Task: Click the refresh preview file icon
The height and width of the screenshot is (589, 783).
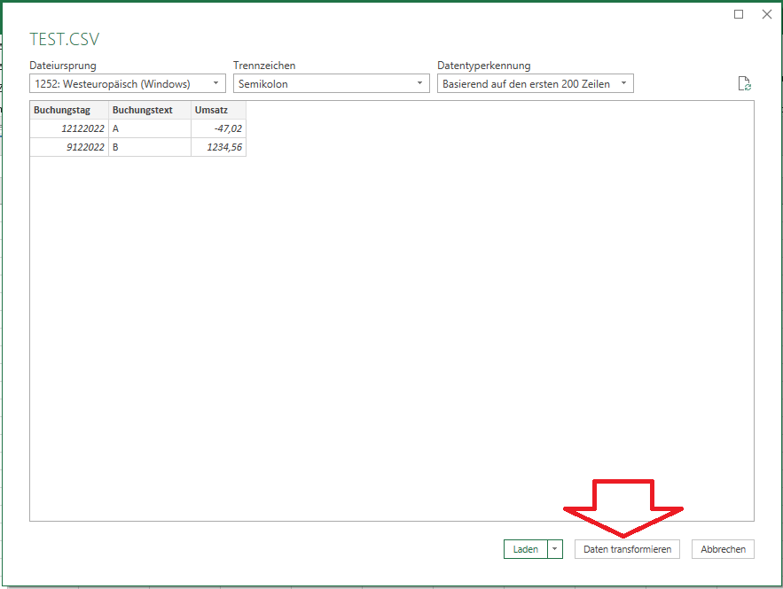Action: pyautogui.click(x=744, y=84)
